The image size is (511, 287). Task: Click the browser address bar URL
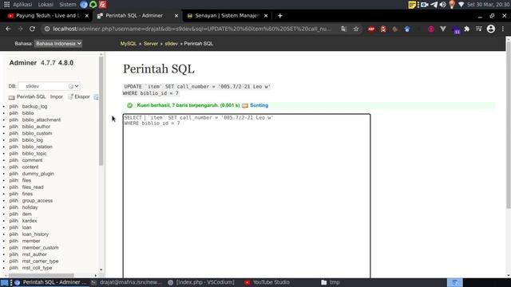pyautogui.click(x=192, y=29)
